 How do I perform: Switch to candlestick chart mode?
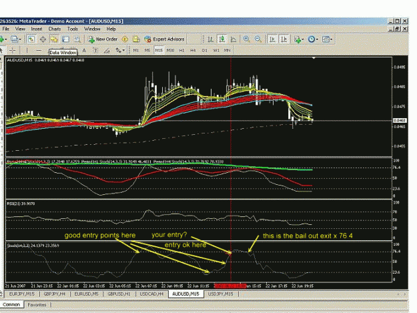222,39
